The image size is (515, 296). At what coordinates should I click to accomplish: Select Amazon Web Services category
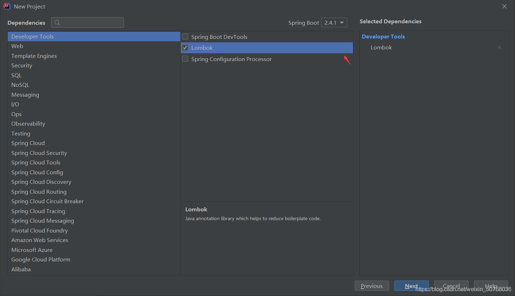[x=94, y=240]
